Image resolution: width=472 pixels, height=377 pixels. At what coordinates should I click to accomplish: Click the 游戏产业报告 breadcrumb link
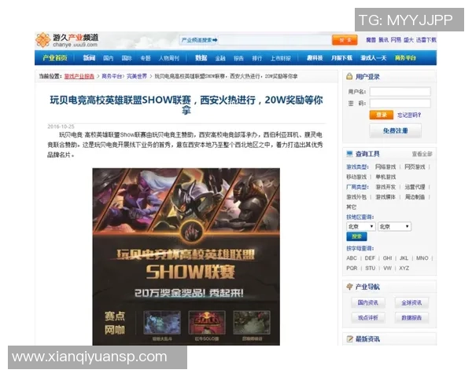tap(79, 76)
